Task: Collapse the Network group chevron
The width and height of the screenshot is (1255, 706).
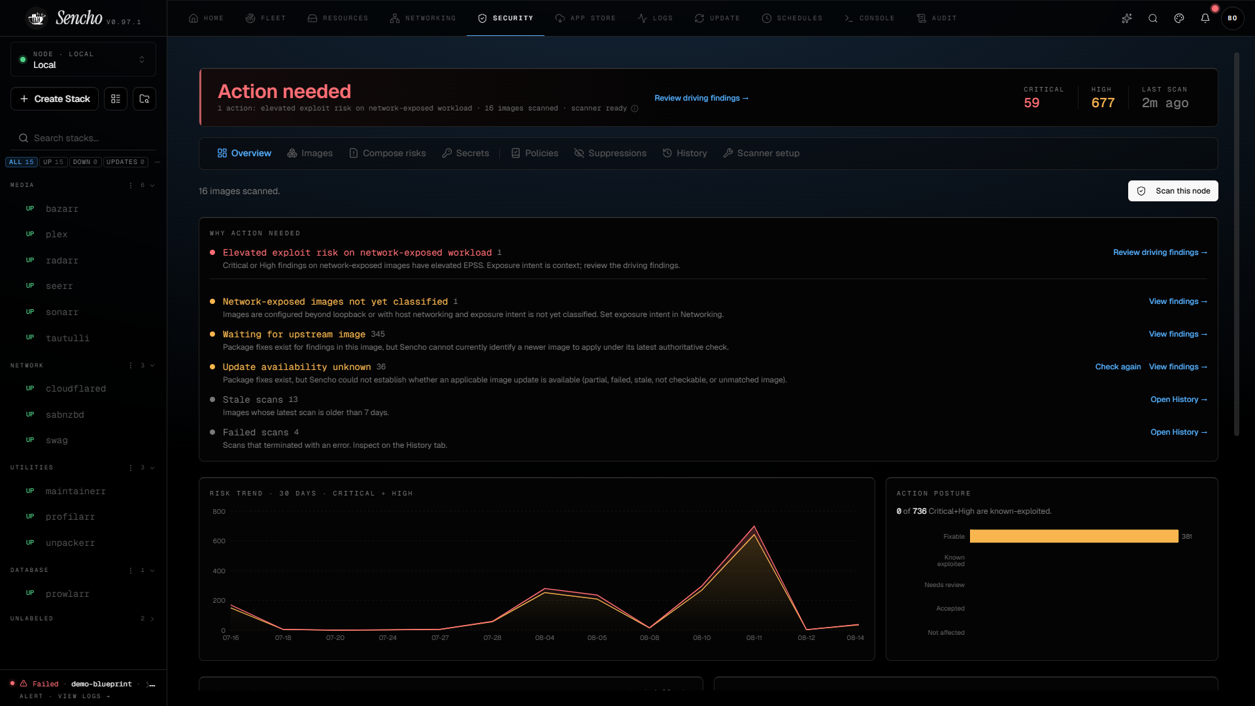Action: tap(152, 365)
